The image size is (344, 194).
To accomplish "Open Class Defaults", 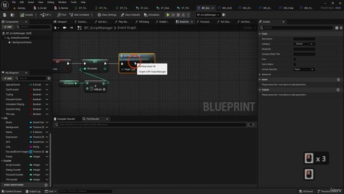I will click(x=130, y=15).
